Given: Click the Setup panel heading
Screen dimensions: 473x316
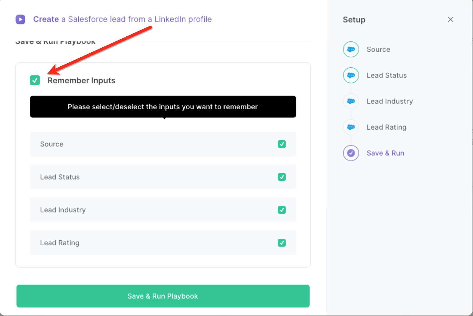Looking at the screenshot, I should (354, 20).
